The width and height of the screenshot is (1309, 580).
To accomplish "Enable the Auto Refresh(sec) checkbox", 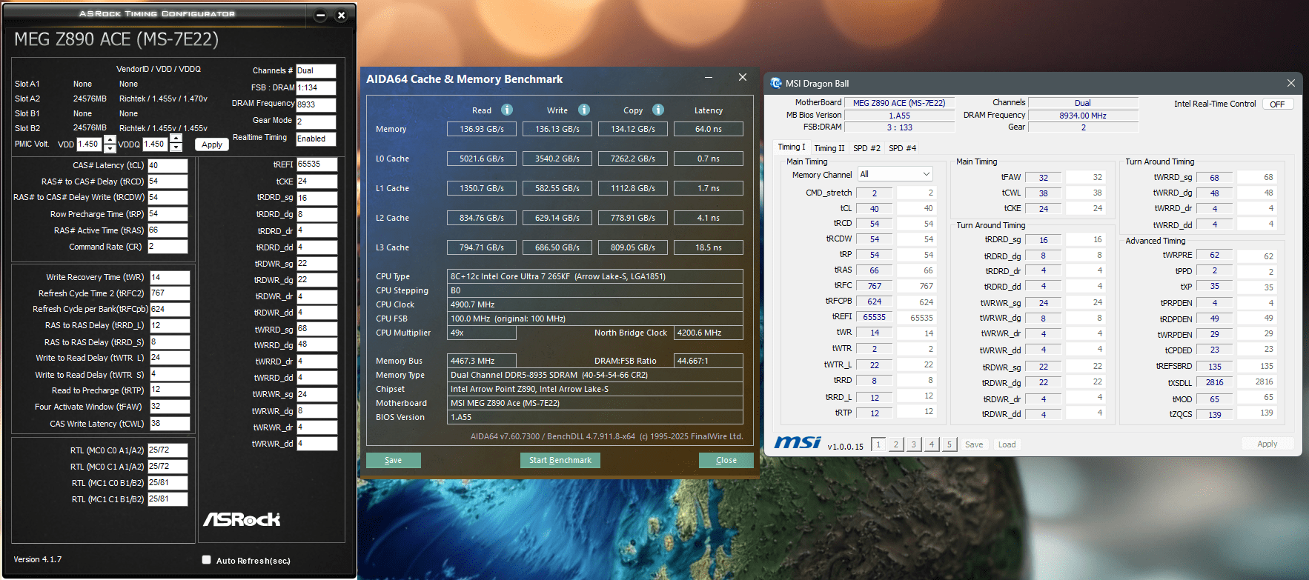I will click(x=206, y=560).
